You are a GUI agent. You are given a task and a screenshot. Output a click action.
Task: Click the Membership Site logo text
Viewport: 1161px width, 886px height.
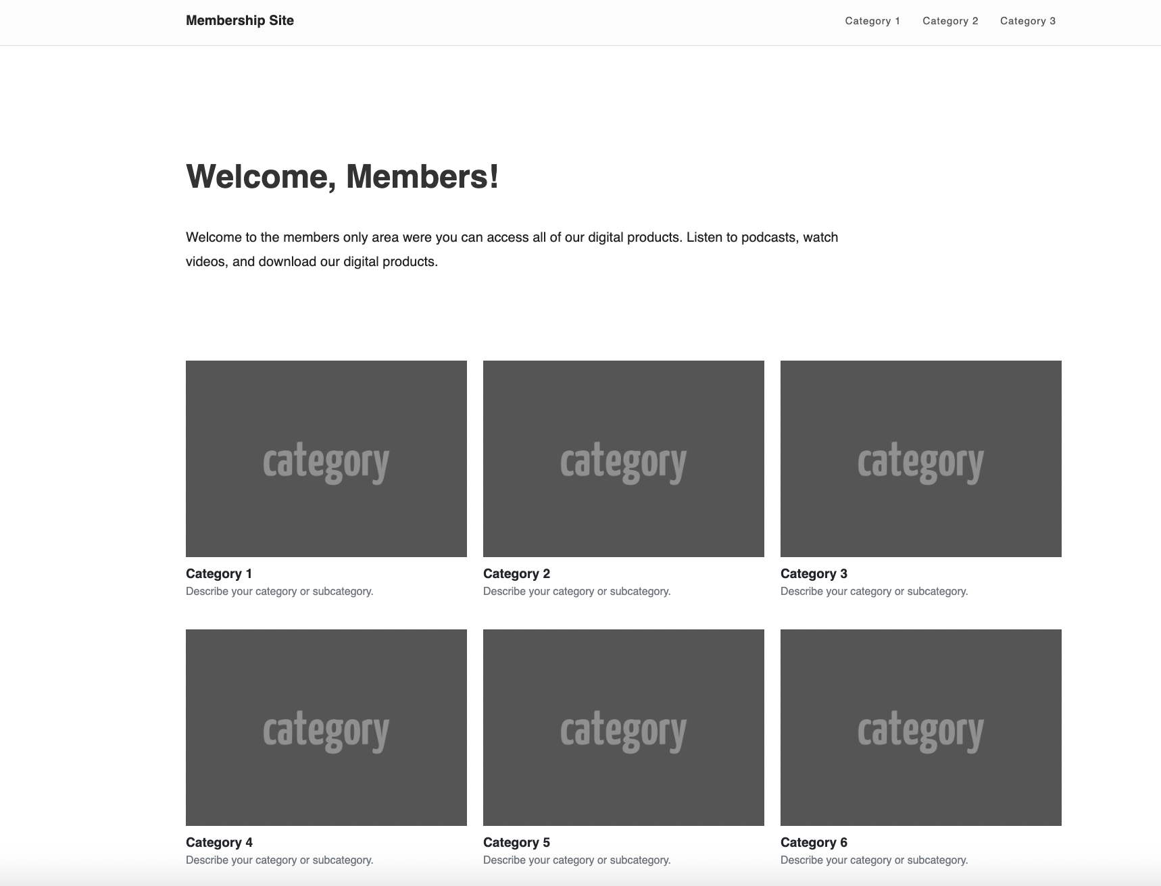[240, 20]
